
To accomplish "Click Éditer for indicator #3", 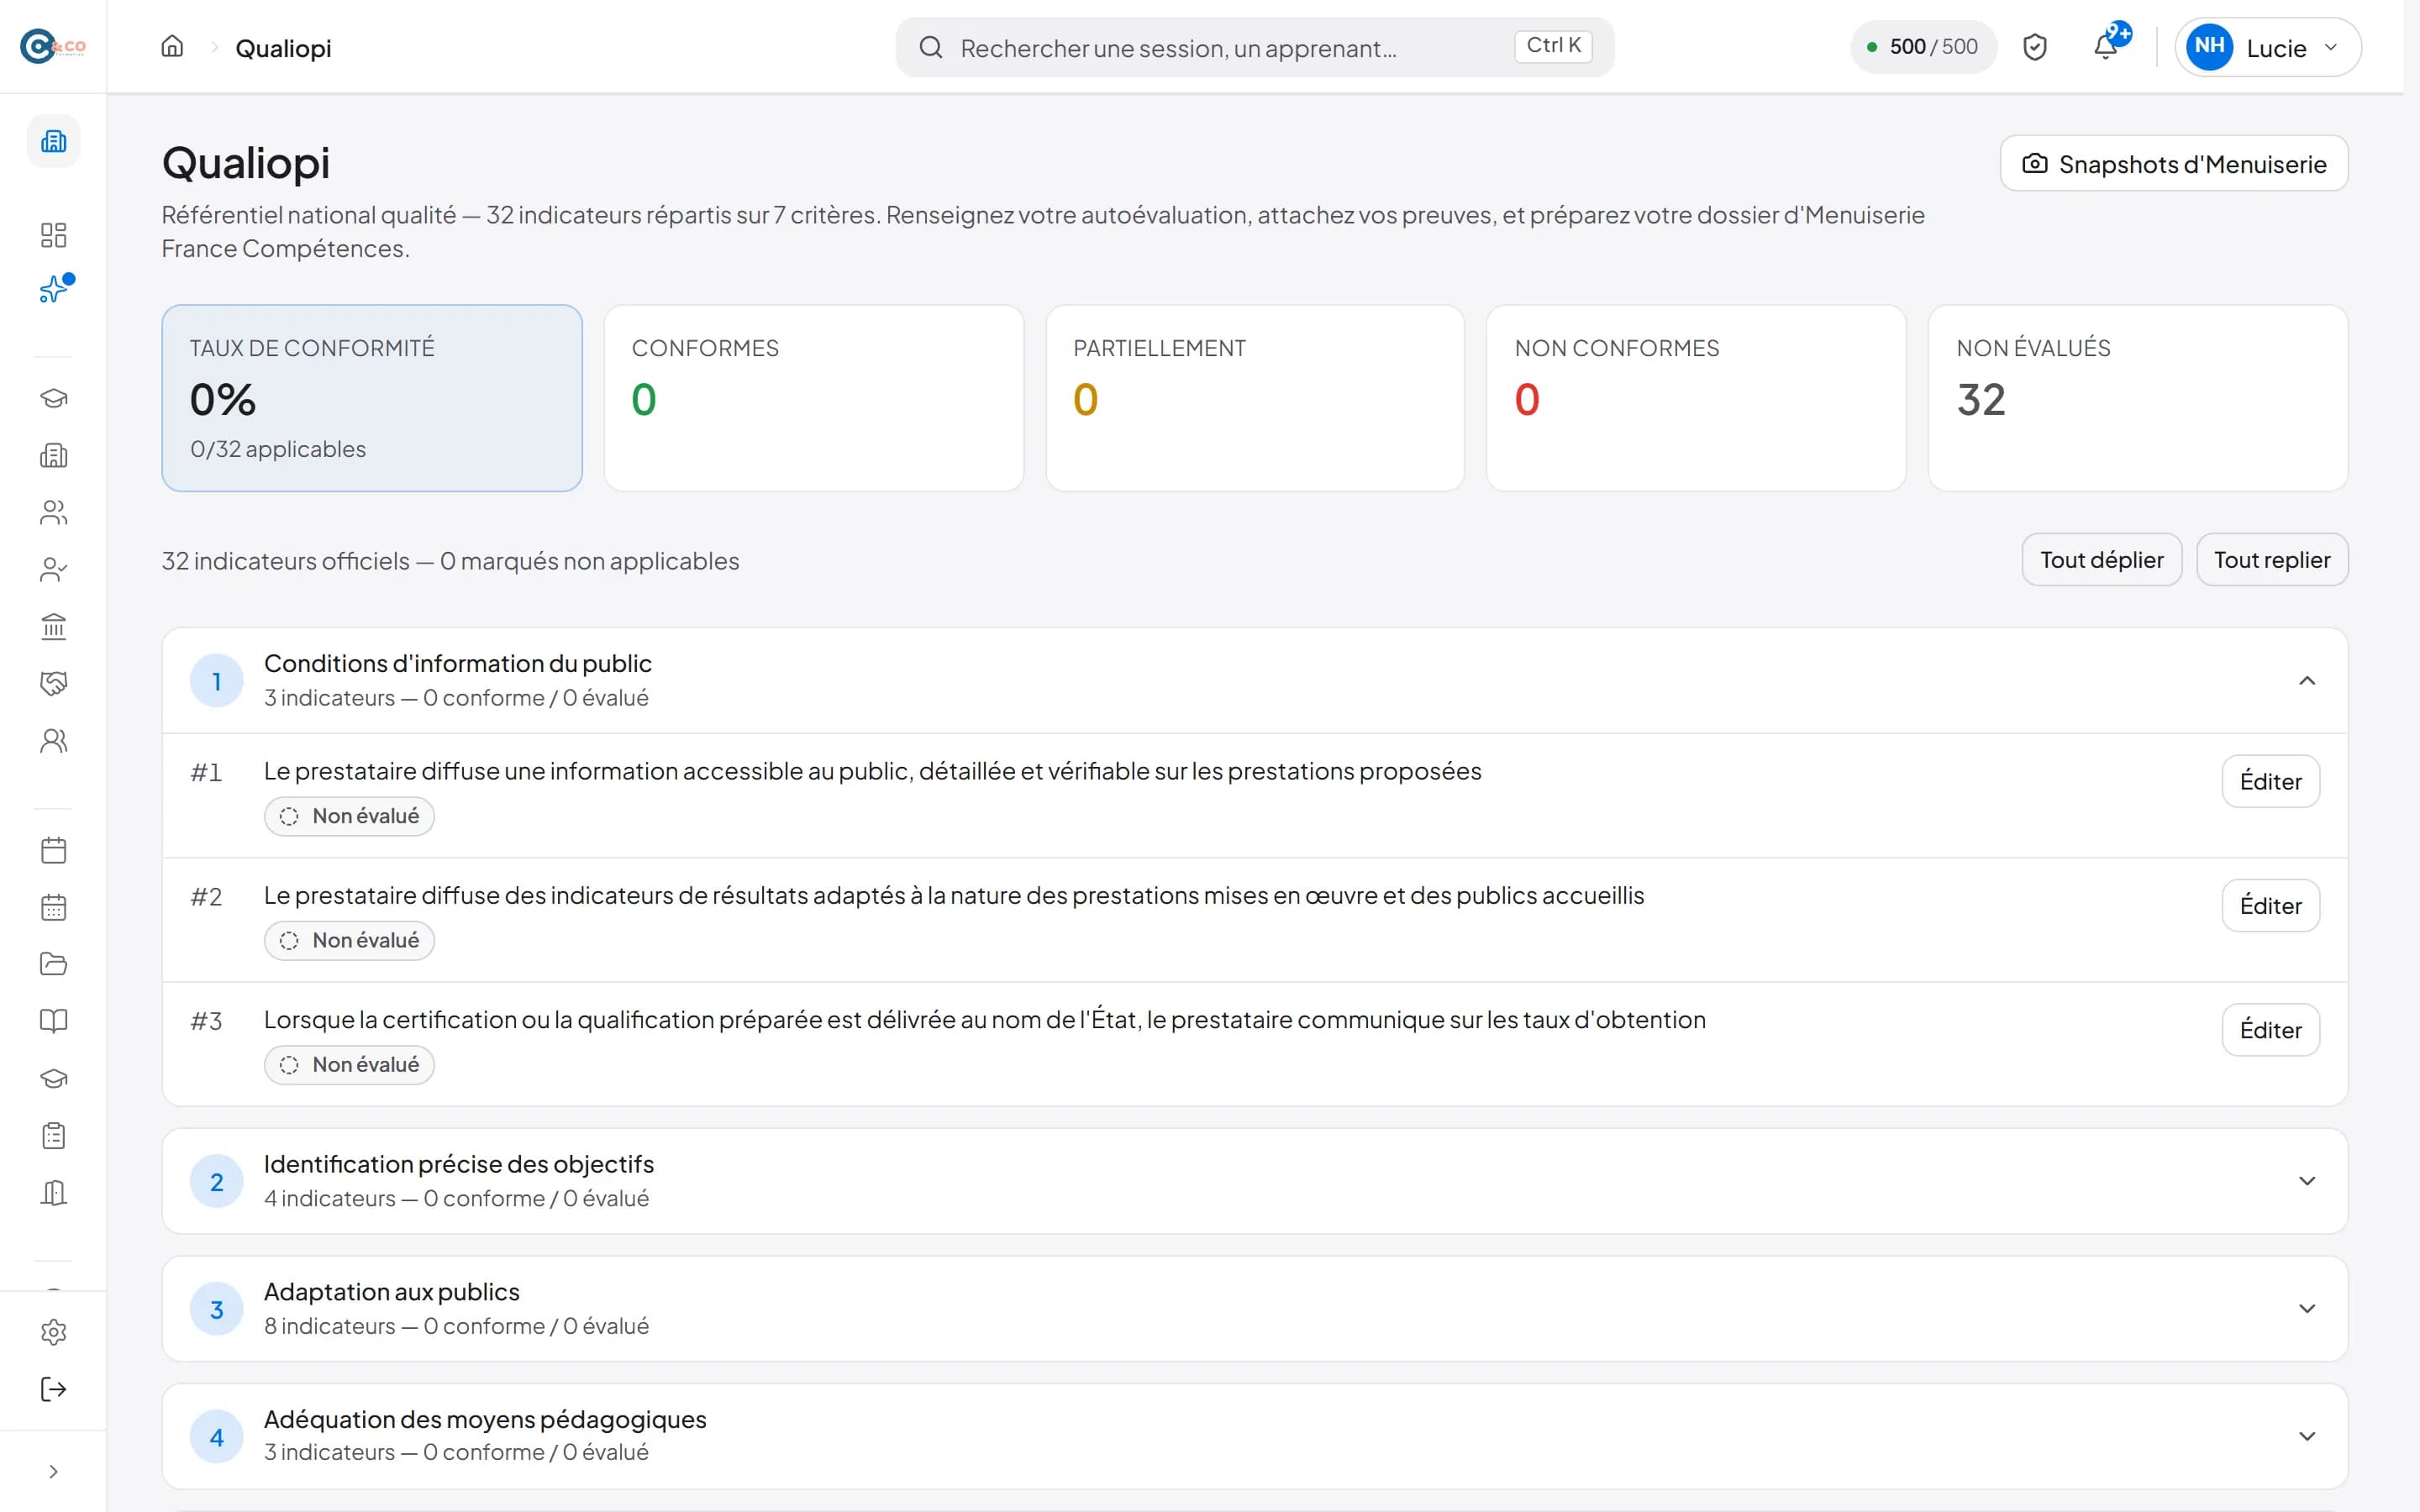I will tap(2271, 1030).
